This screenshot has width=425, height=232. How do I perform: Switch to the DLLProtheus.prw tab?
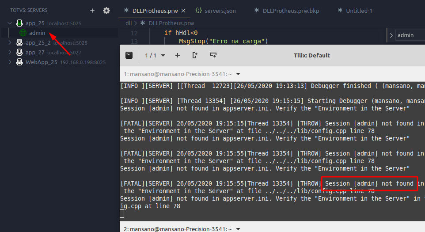155,11
